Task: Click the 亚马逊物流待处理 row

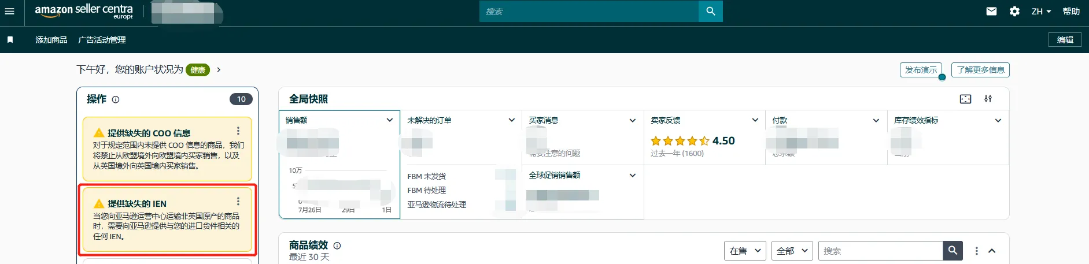Action: (437, 204)
